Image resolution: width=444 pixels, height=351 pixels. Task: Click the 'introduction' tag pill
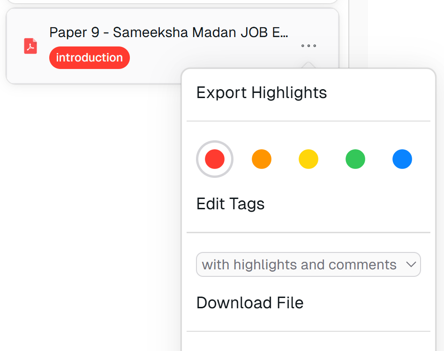point(89,57)
